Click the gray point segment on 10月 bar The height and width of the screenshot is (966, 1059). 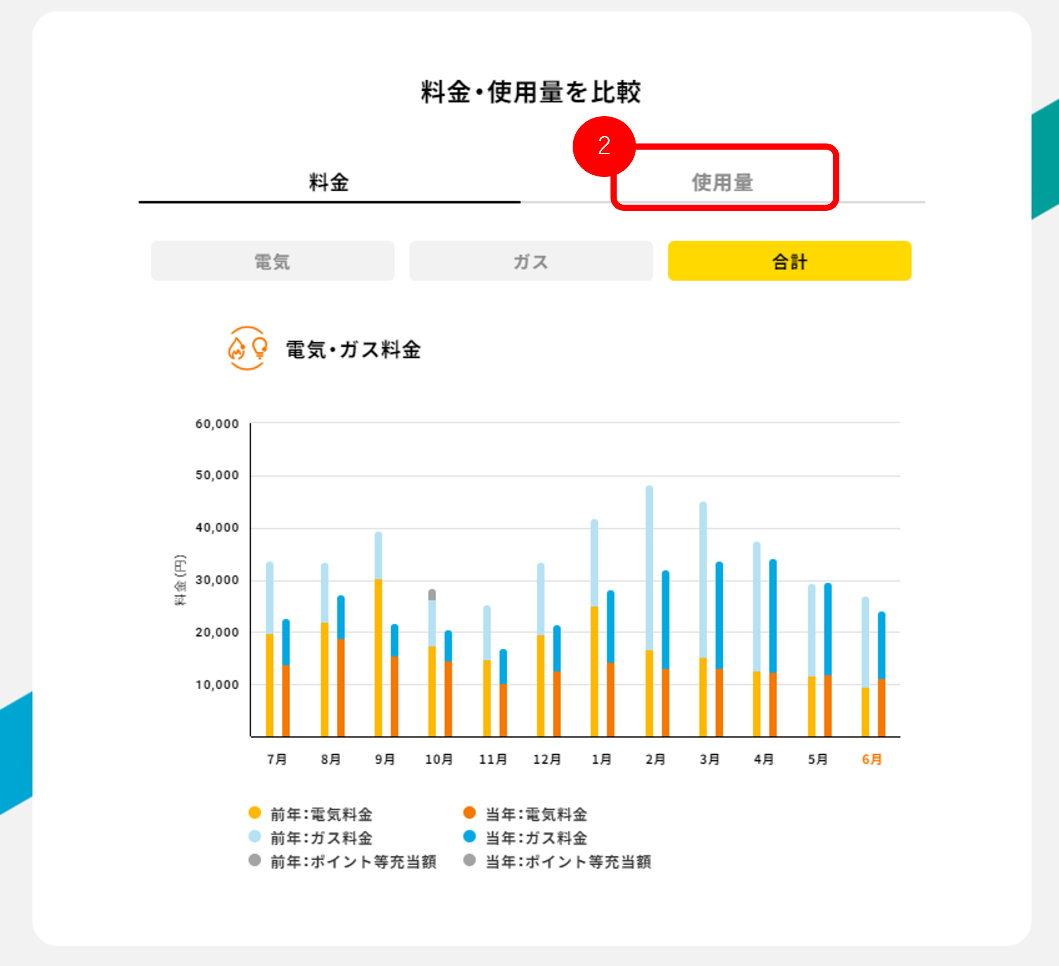[432, 595]
